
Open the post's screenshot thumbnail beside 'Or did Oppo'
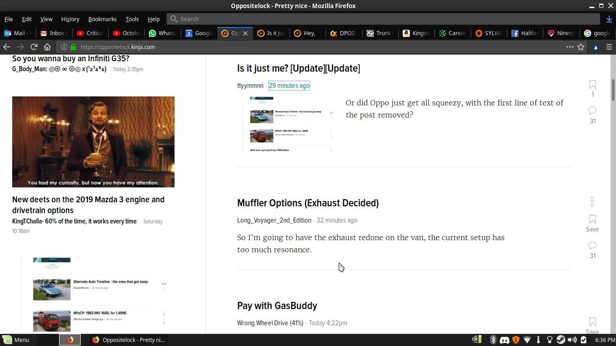click(288, 125)
